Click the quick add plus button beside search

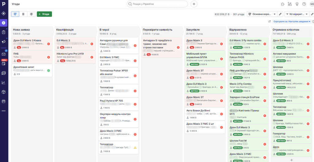click(x=194, y=4)
